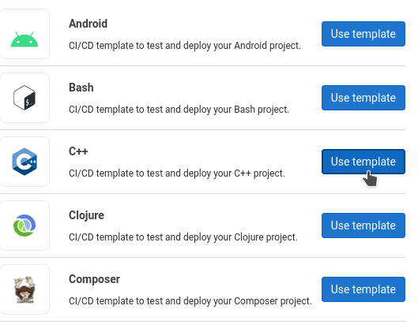Use template for the Android project
Screen dimensions: 418x328
point(363,34)
